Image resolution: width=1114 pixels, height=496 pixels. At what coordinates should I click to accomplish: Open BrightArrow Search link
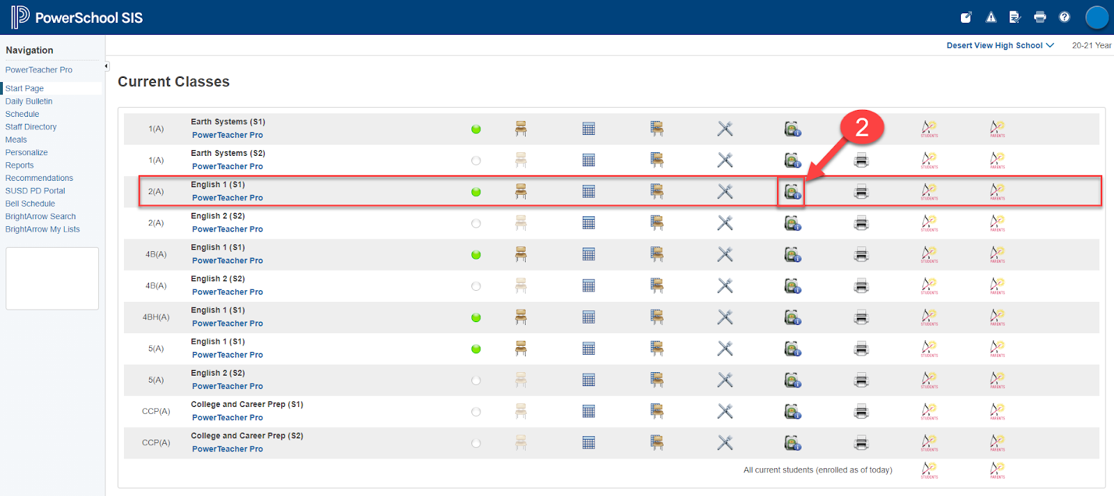coord(40,216)
